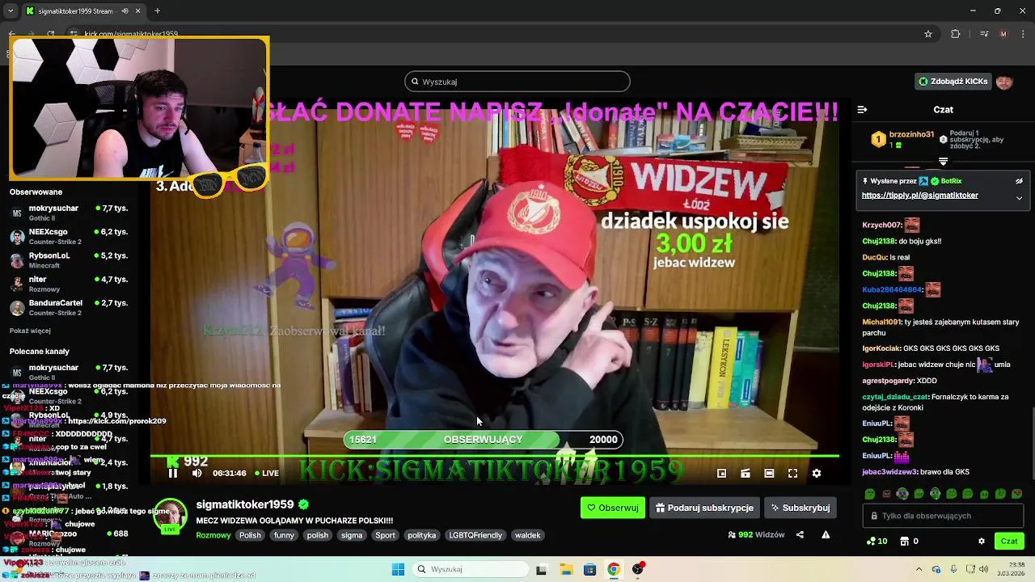This screenshot has height=582, width=1035.
Task: Open browser tab search dropdown arrow
Action: point(12,11)
